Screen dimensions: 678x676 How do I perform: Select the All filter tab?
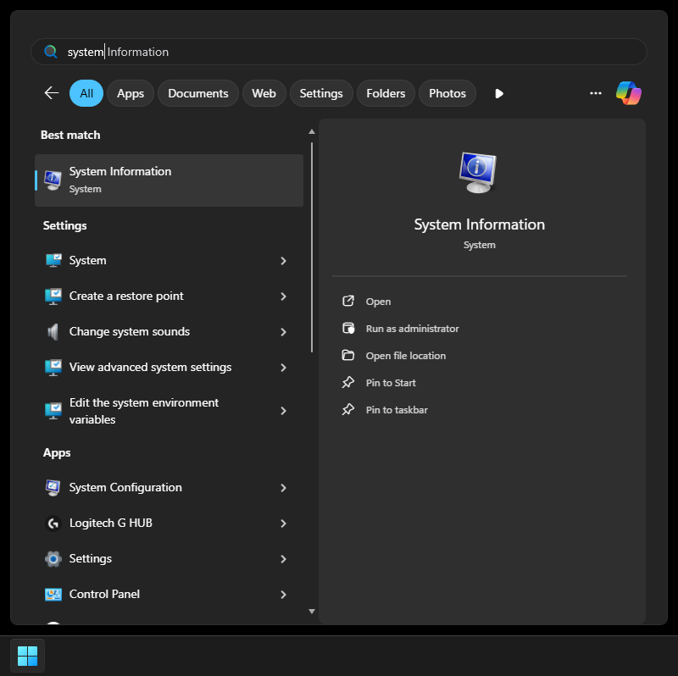[86, 93]
